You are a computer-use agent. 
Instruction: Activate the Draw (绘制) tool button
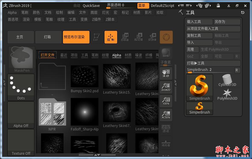[111, 37]
